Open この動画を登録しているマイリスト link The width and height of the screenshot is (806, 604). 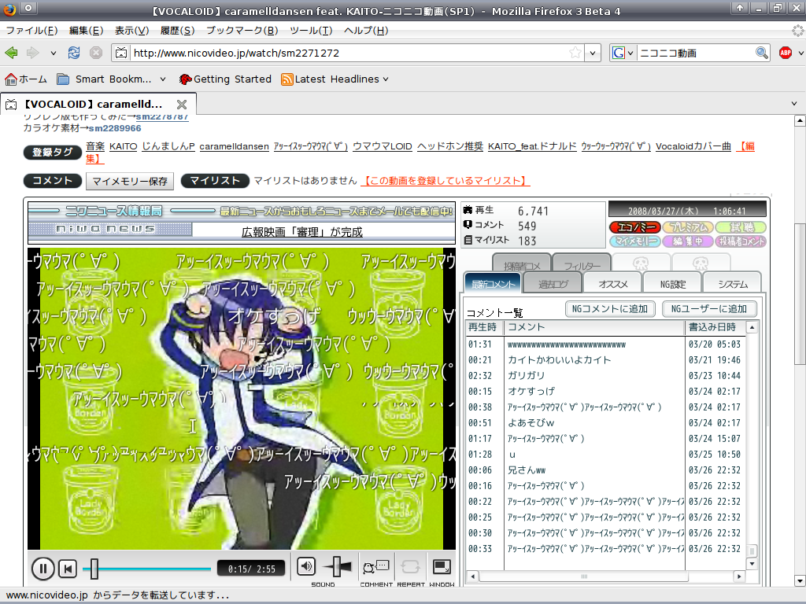point(446,181)
